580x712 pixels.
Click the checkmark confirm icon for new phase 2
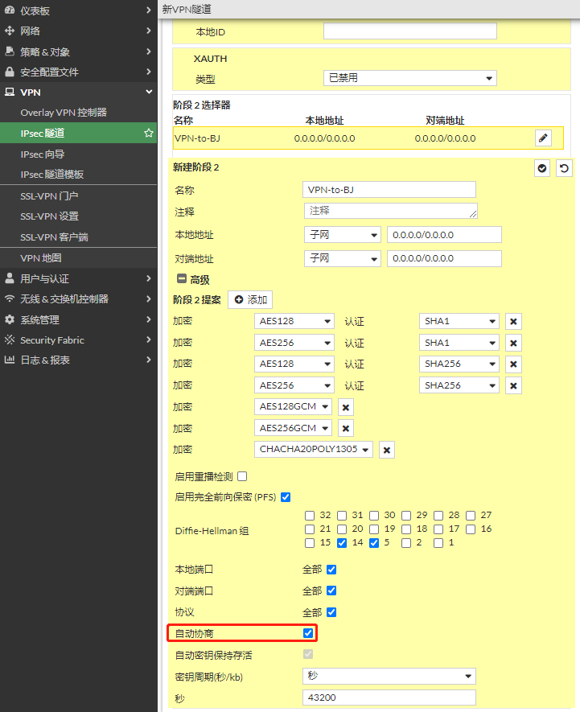[x=543, y=168]
